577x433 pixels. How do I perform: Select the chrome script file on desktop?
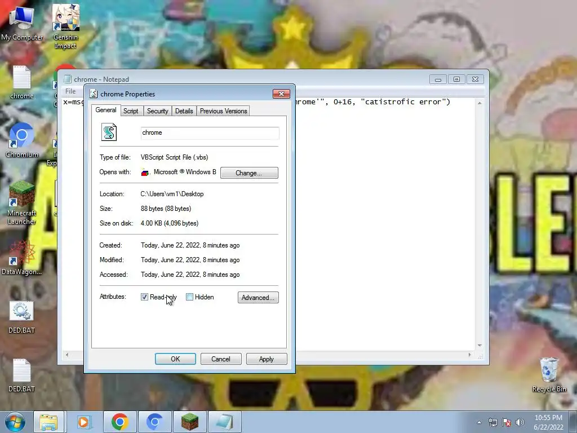[22, 82]
